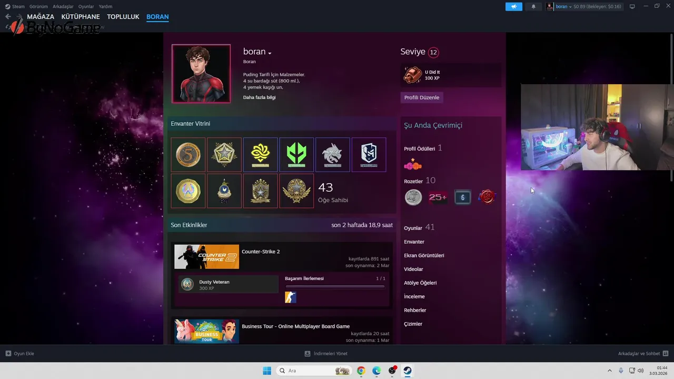Image resolution: width=674 pixels, height=379 pixels.
Task: Open the gold star badge in showcase top row
Action: tap(224, 155)
